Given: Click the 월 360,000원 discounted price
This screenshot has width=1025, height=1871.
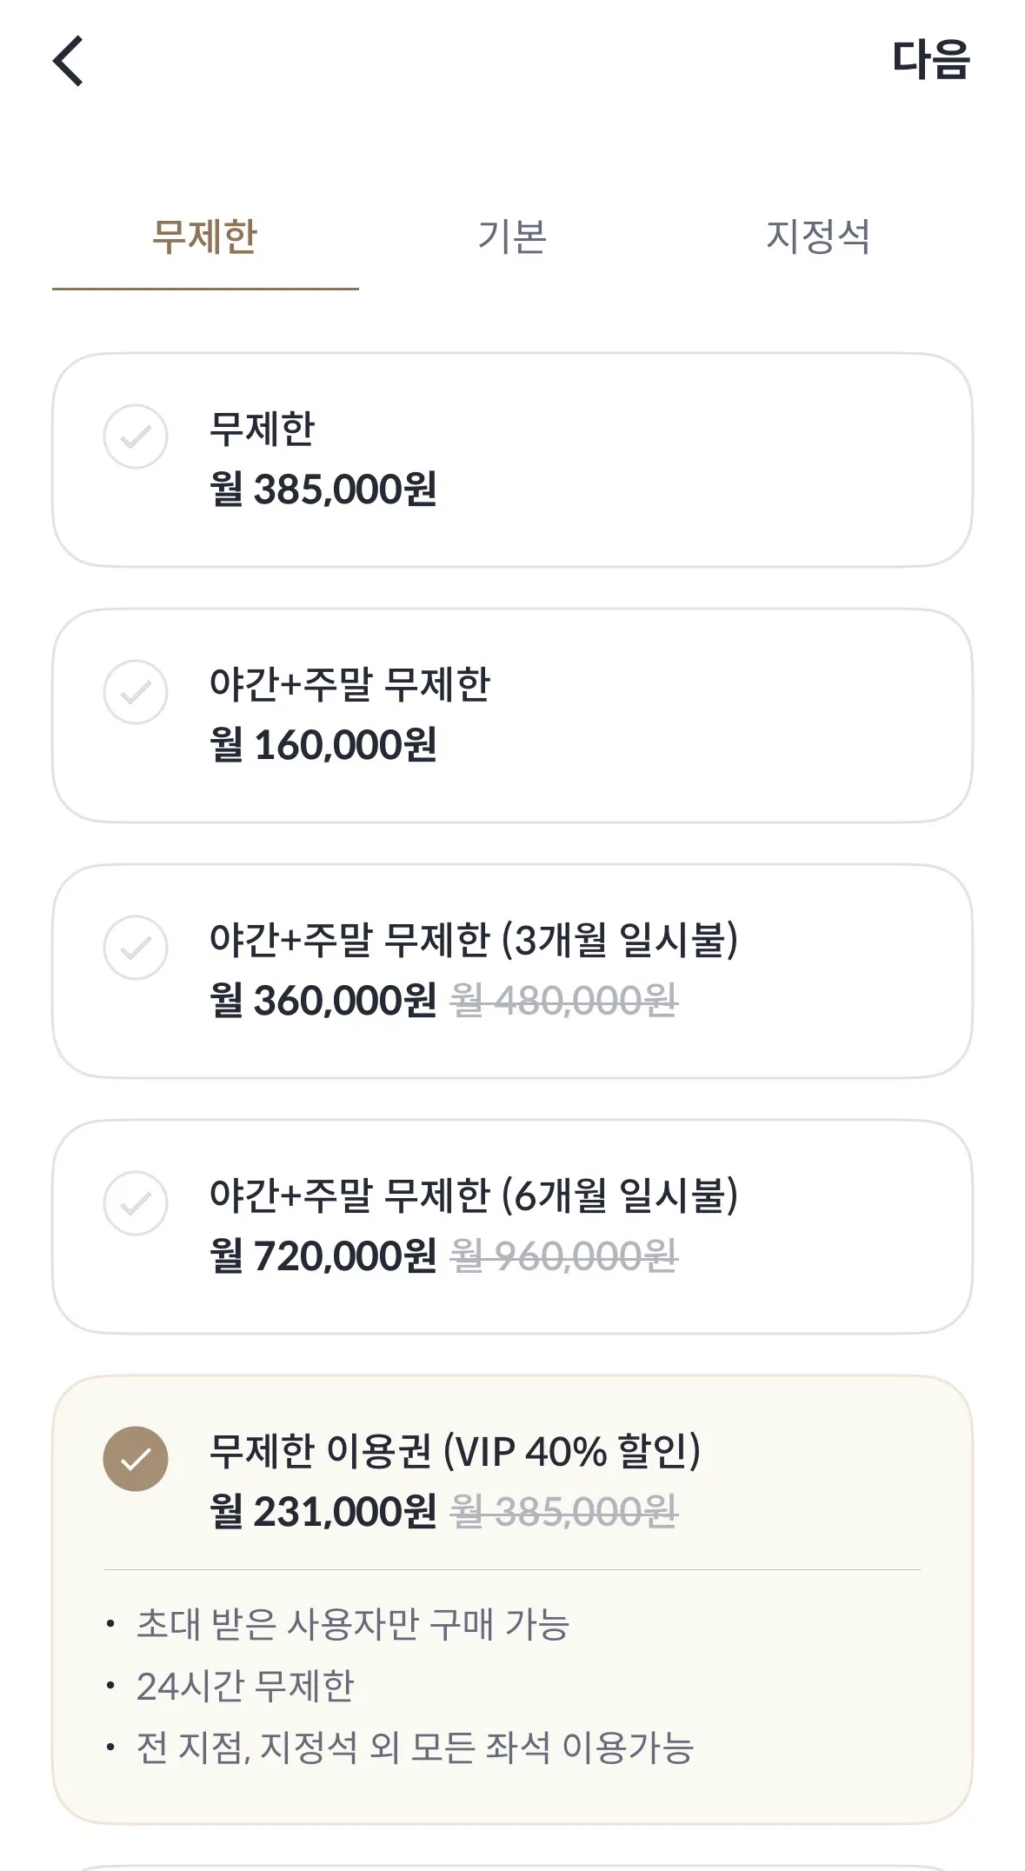Looking at the screenshot, I should 323,1001.
